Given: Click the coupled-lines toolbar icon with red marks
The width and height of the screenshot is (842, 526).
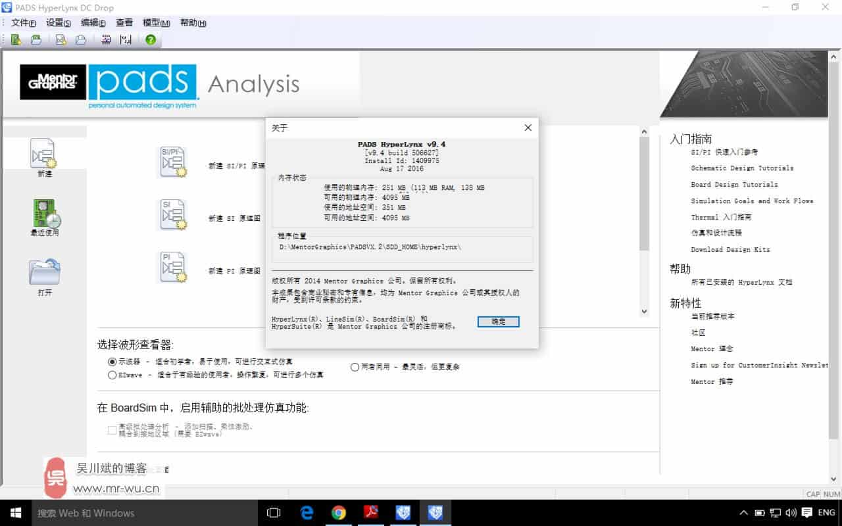Looking at the screenshot, I should pos(106,39).
